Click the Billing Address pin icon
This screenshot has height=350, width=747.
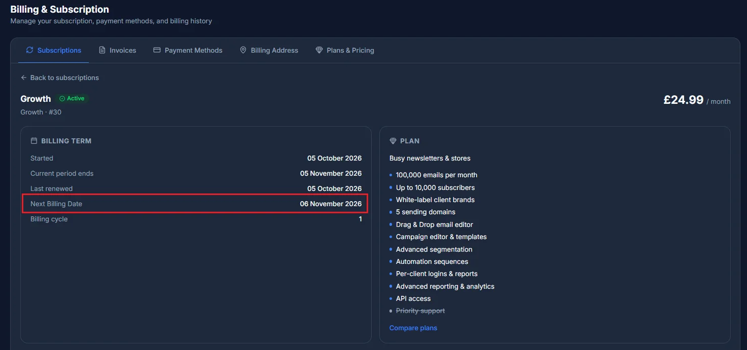coord(243,50)
